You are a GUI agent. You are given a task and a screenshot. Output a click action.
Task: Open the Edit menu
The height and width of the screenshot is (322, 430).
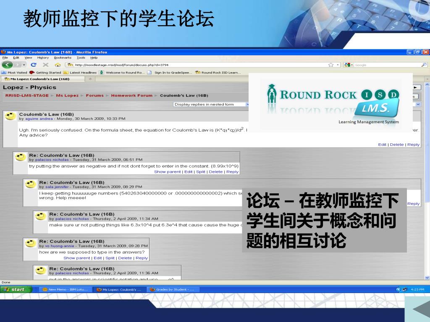pos(16,58)
